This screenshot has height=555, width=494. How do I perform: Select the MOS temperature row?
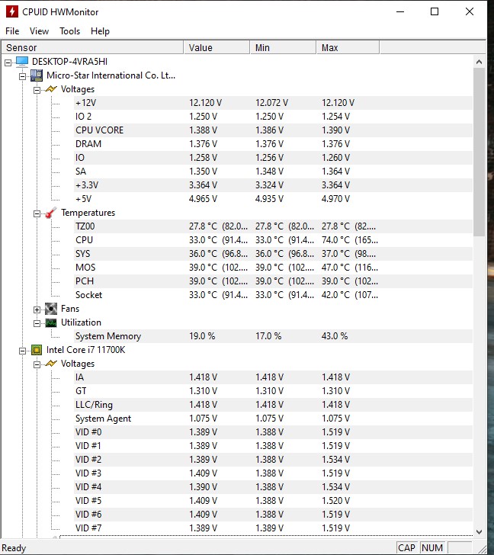click(273, 268)
